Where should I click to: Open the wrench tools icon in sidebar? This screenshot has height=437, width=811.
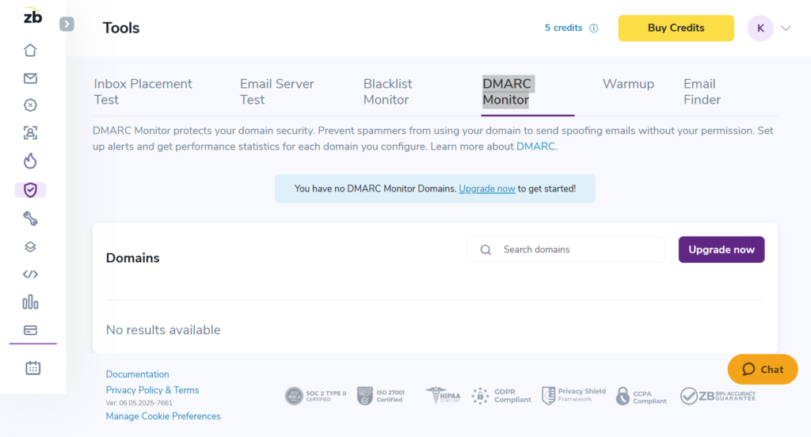click(31, 218)
